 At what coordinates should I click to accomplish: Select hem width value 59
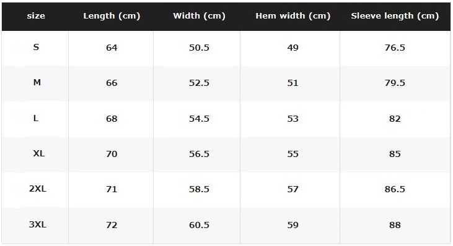[x=292, y=225]
